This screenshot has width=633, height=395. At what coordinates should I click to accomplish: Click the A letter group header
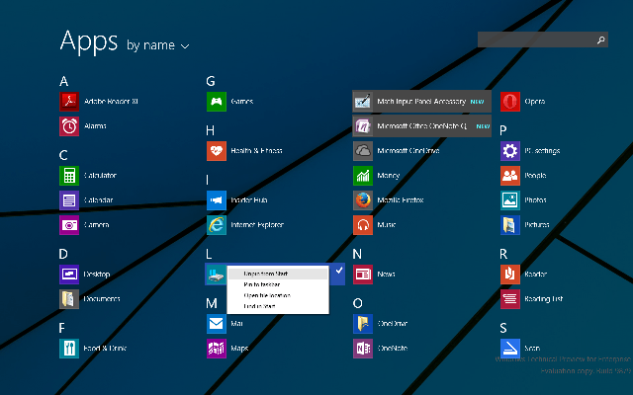click(63, 81)
